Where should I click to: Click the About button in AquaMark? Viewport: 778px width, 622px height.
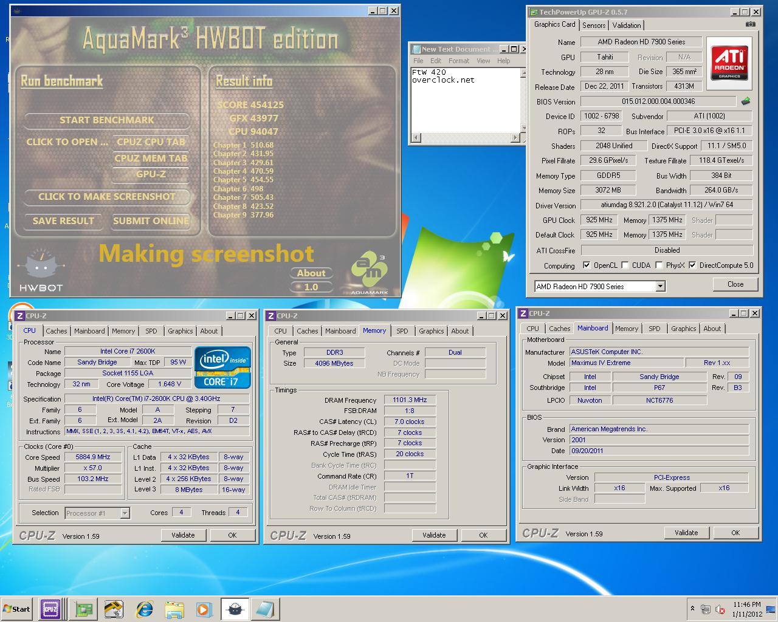pos(311,273)
